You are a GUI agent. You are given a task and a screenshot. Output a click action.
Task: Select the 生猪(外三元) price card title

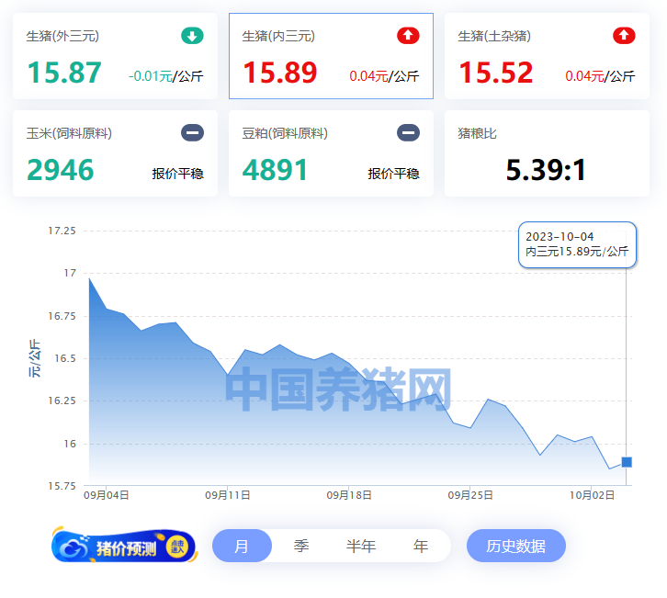click(x=62, y=36)
